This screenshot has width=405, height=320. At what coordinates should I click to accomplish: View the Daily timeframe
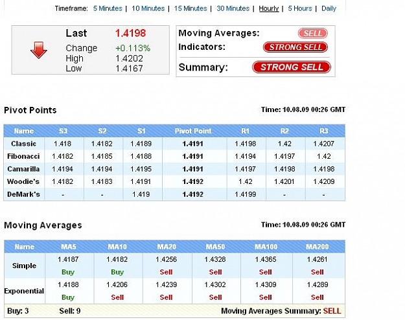[x=329, y=8]
